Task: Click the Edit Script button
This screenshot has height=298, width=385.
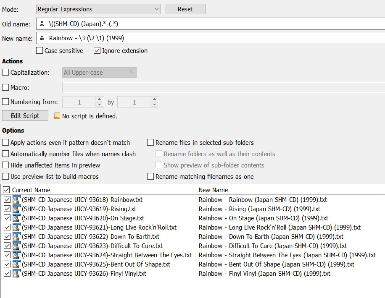Action: pyautogui.click(x=25, y=116)
